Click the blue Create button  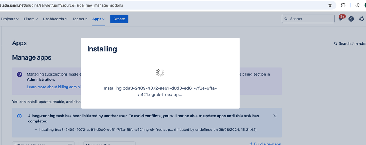point(119,19)
